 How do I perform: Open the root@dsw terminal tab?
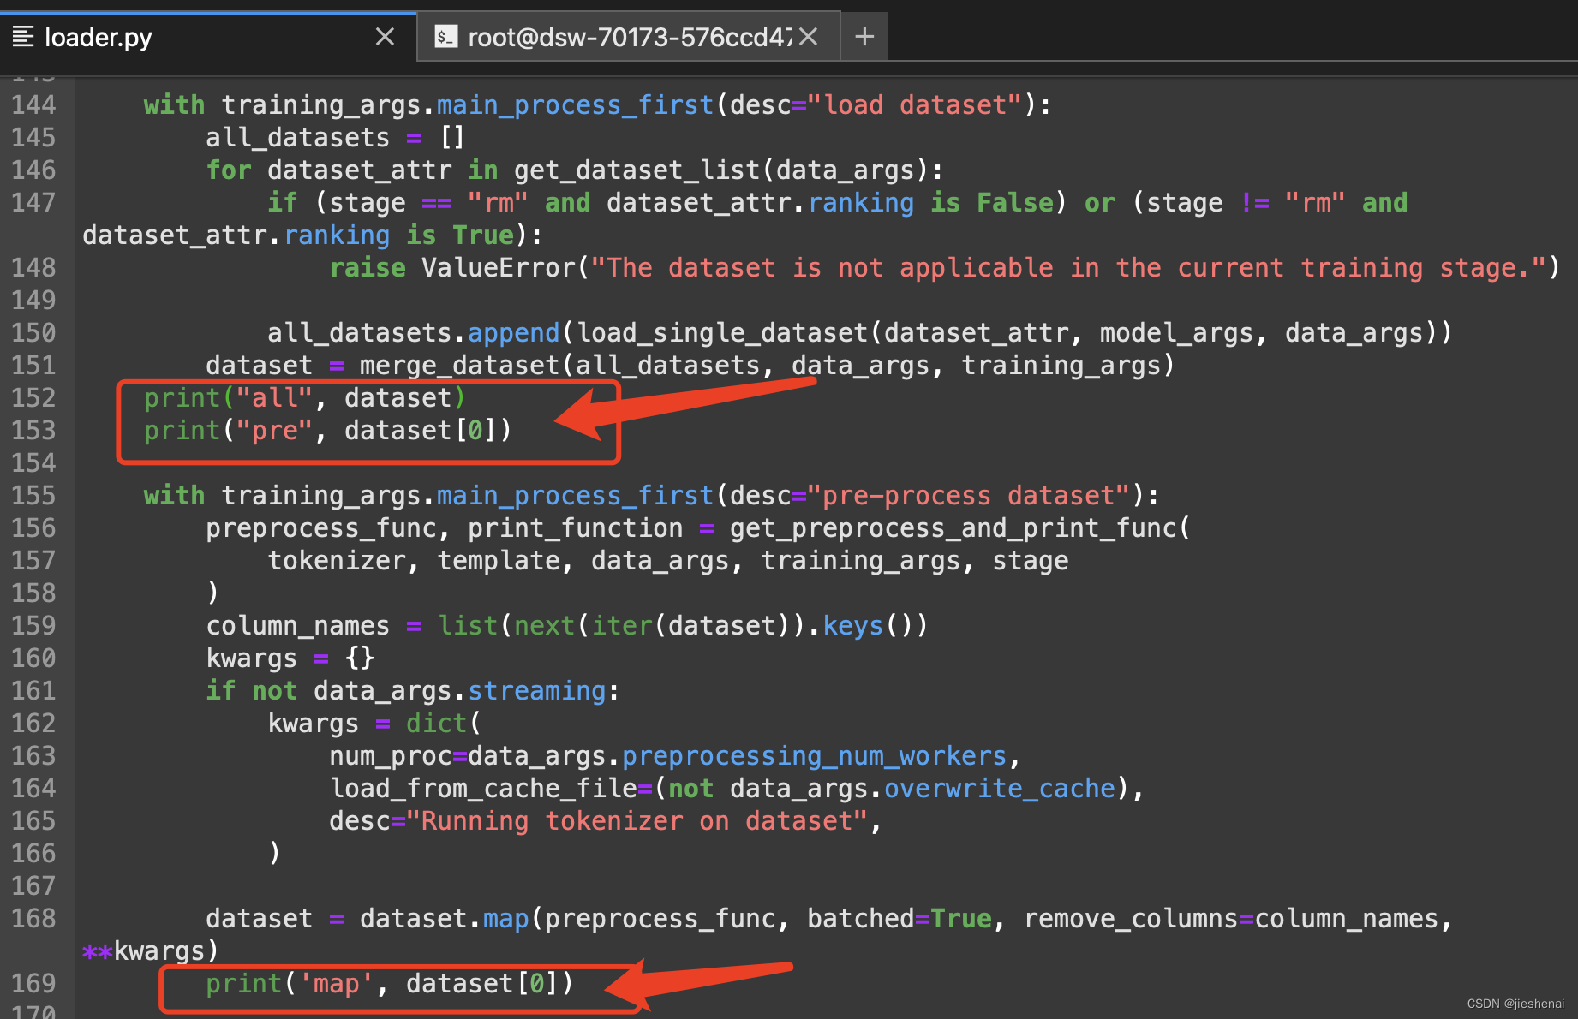tap(628, 37)
